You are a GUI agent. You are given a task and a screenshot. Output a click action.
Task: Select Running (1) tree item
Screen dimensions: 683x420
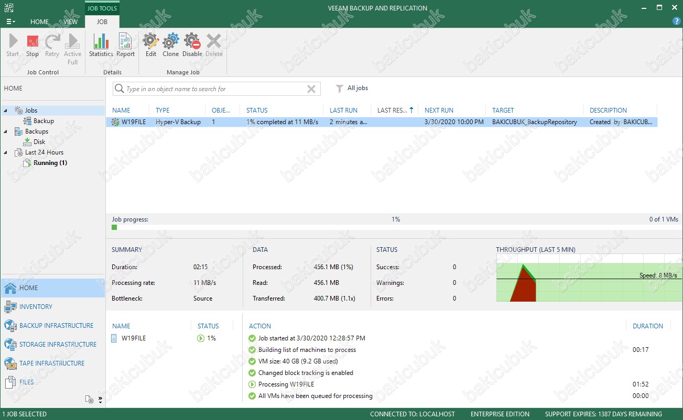(50, 163)
